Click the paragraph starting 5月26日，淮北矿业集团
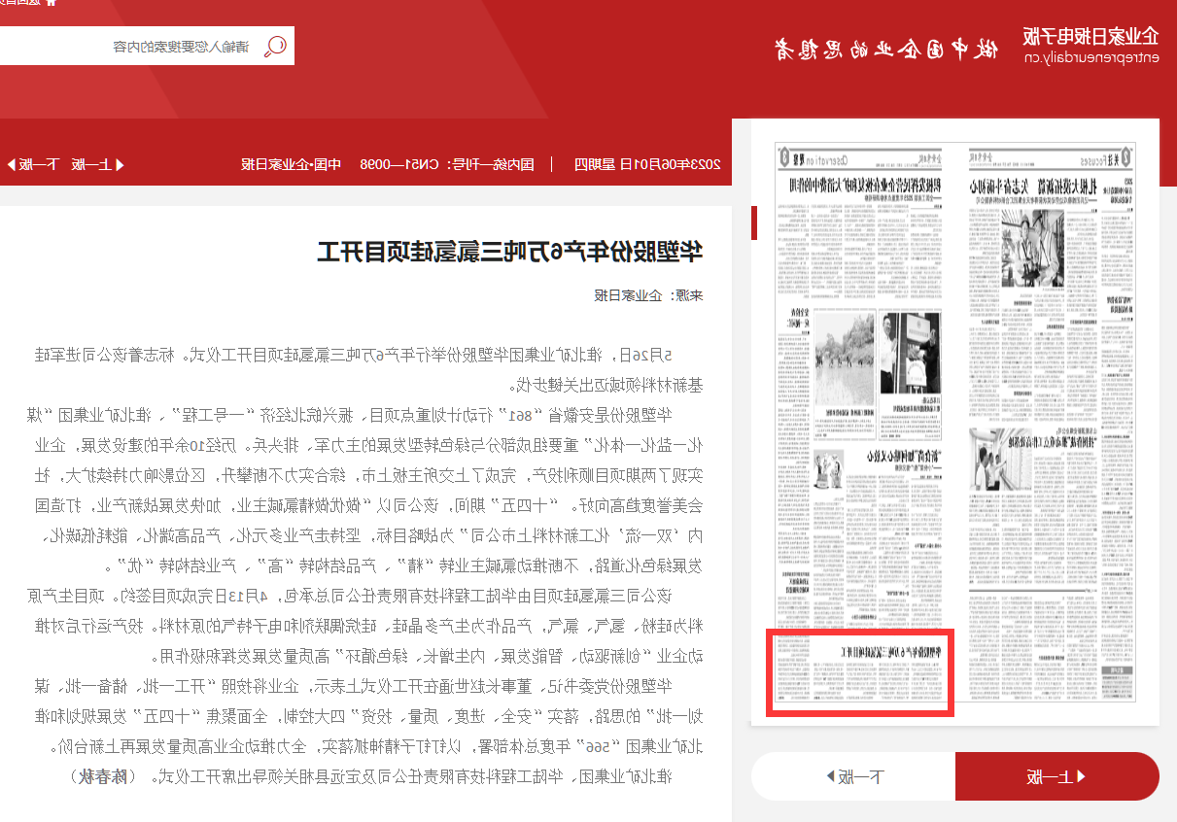Image resolution: width=1177 pixels, height=822 pixels. (369, 370)
